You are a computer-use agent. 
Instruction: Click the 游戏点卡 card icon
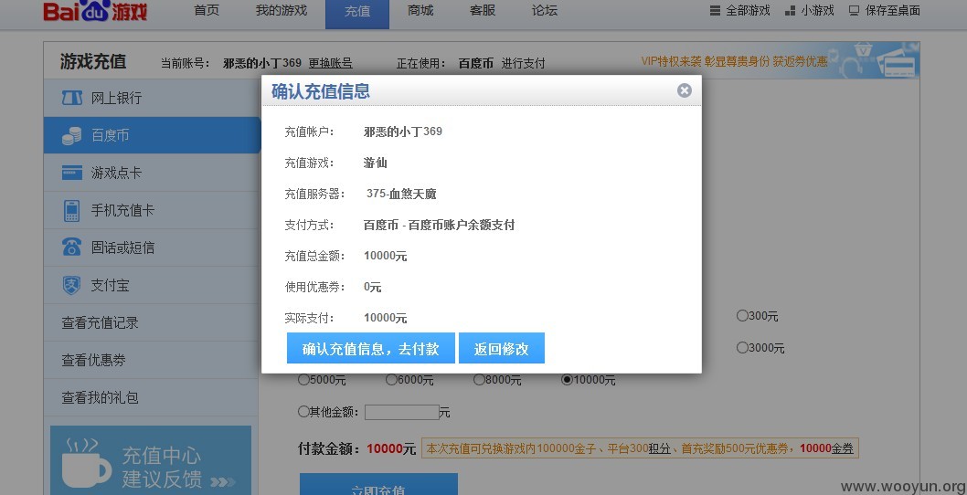[x=72, y=173]
